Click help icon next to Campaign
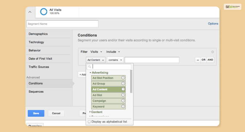245x132 pixels. (123, 101)
